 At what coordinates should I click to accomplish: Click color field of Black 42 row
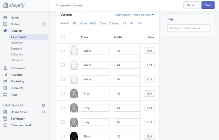[95, 136]
